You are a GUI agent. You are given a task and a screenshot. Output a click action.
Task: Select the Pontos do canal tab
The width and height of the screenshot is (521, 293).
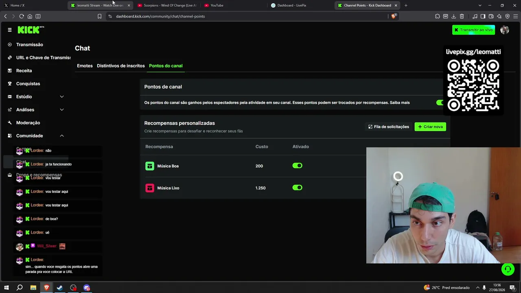[166, 66]
